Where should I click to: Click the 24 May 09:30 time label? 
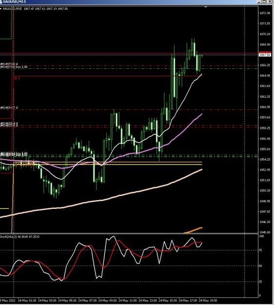point(107,301)
